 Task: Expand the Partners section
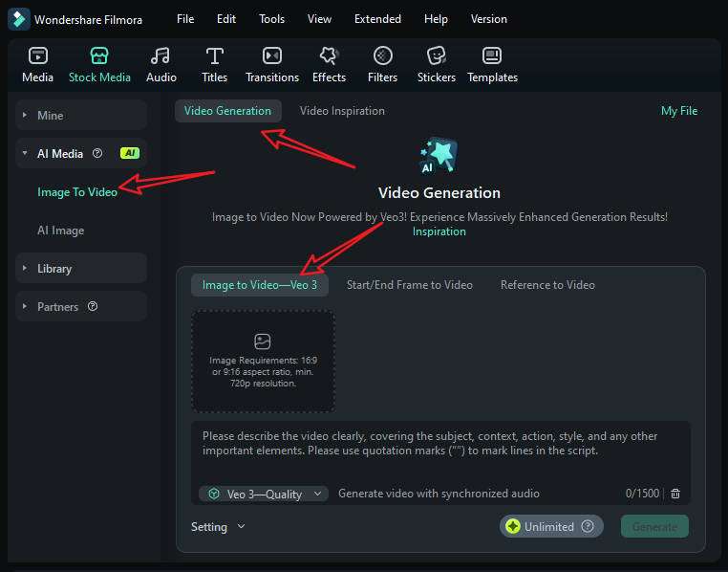(x=25, y=306)
